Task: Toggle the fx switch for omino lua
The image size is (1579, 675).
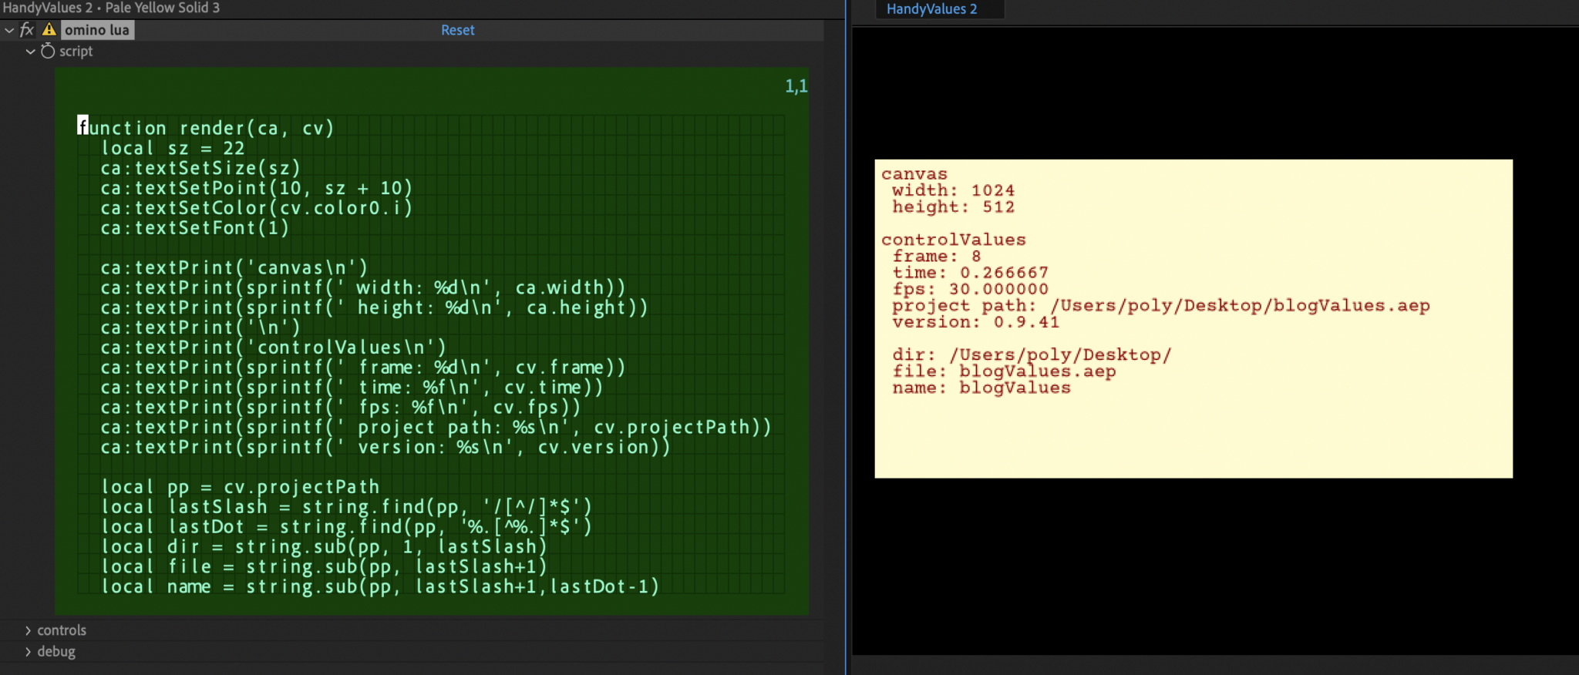Action: click(27, 30)
